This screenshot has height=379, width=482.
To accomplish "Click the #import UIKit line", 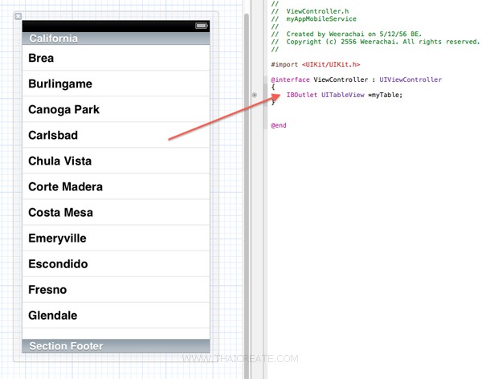I will coord(316,64).
